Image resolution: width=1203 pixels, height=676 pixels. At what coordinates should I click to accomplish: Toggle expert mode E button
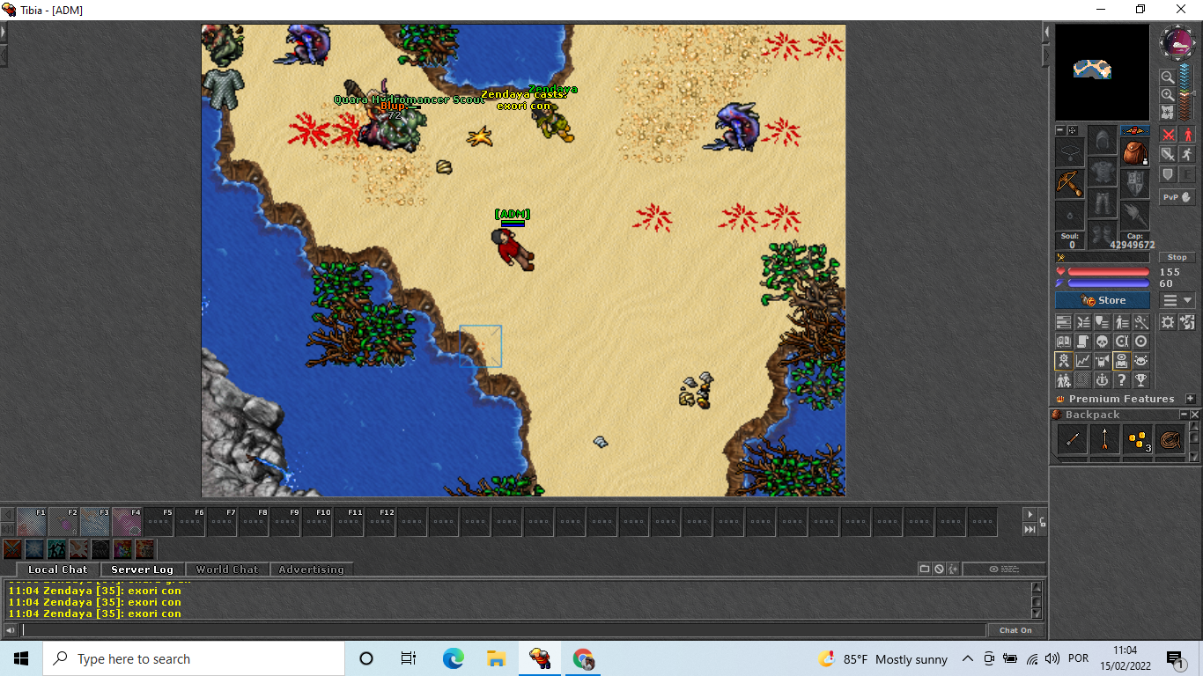tap(1187, 174)
